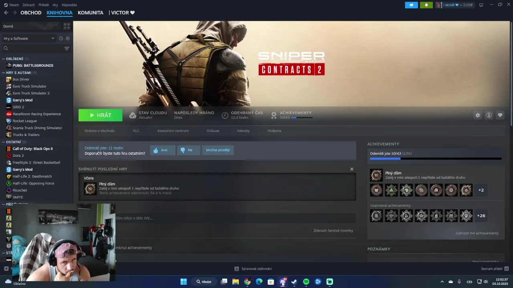Open File Explorer in taskbar
Screen dimensions: 513x288
tap(236, 282)
